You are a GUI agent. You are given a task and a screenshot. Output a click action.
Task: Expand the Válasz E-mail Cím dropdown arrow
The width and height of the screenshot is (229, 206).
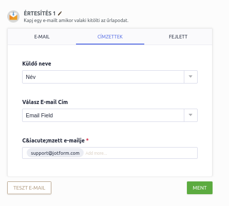pos(190,115)
